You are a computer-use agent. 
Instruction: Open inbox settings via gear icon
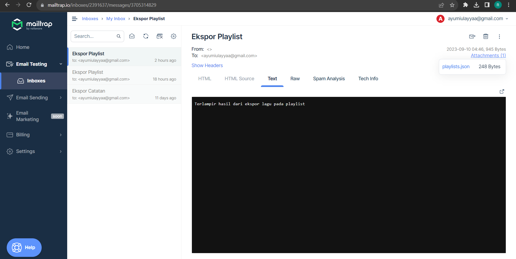click(x=174, y=36)
